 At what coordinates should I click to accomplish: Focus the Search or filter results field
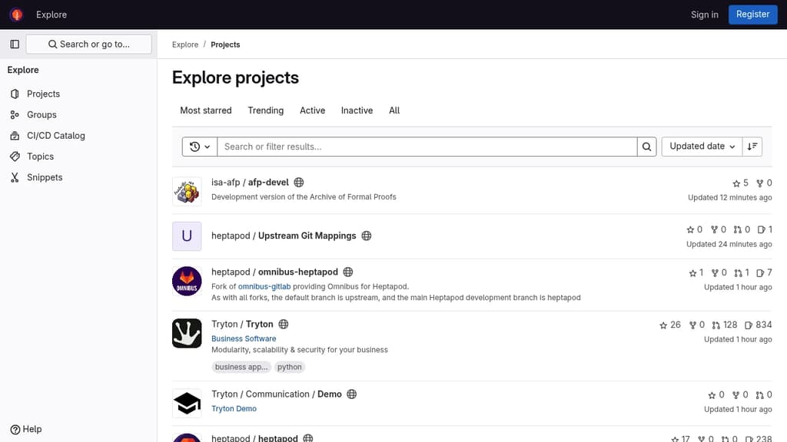pos(427,147)
